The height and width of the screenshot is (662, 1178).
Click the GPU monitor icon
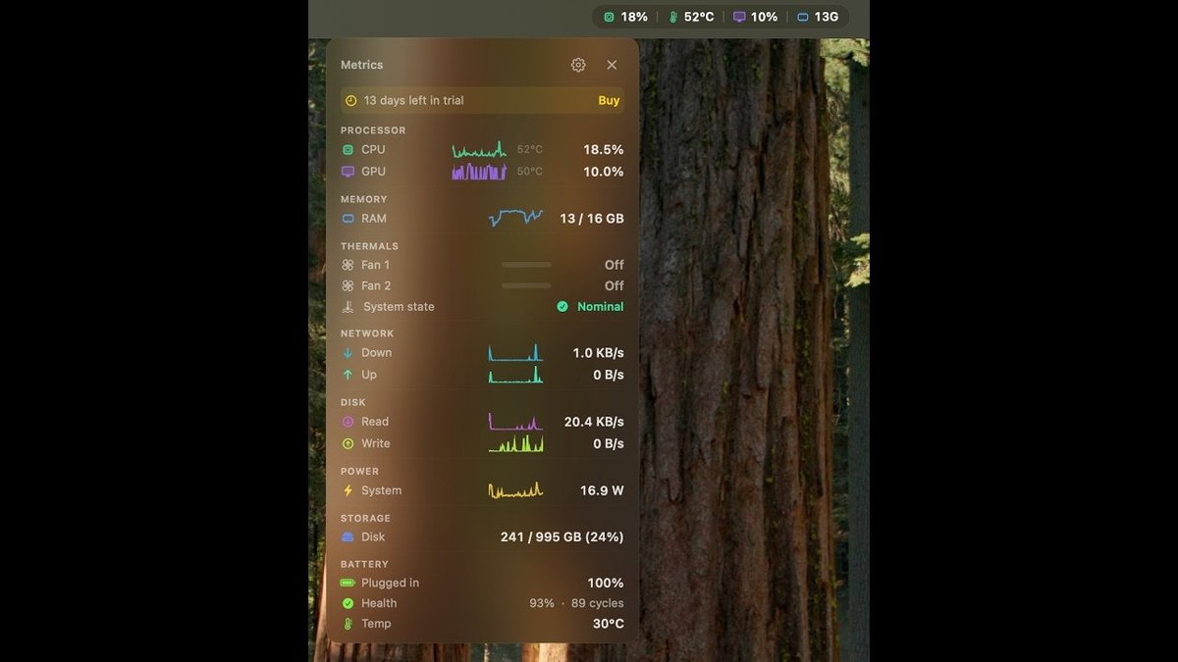[348, 172]
